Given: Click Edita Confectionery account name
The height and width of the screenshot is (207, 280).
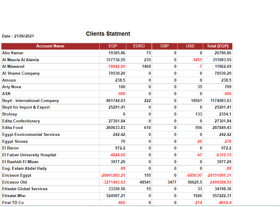Looking at the screenshot, I should [x=21, y=121].
